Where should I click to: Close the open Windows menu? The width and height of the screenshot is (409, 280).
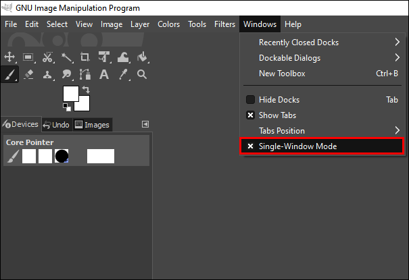click(x=260, y=24)
